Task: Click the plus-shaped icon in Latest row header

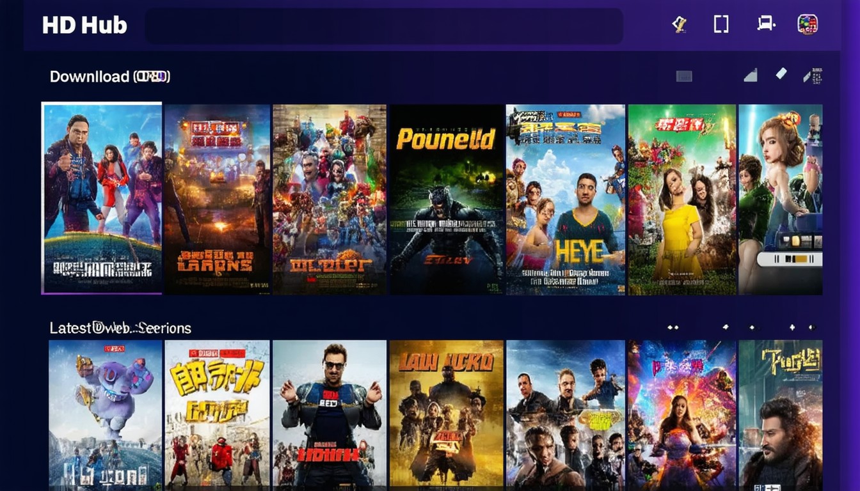Action: coord(793,327)
